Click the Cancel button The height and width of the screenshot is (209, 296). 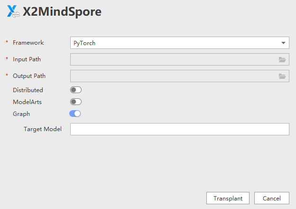[272, 198]
